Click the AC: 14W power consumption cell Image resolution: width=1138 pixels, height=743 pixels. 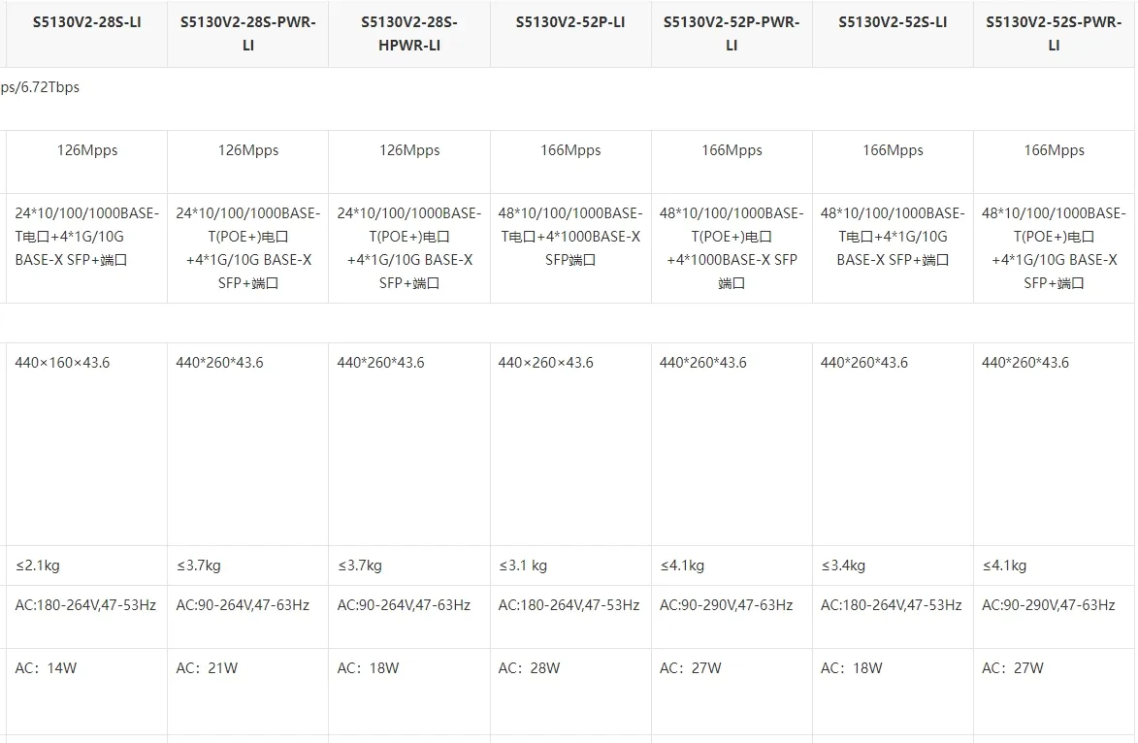[x=46, y=667]
